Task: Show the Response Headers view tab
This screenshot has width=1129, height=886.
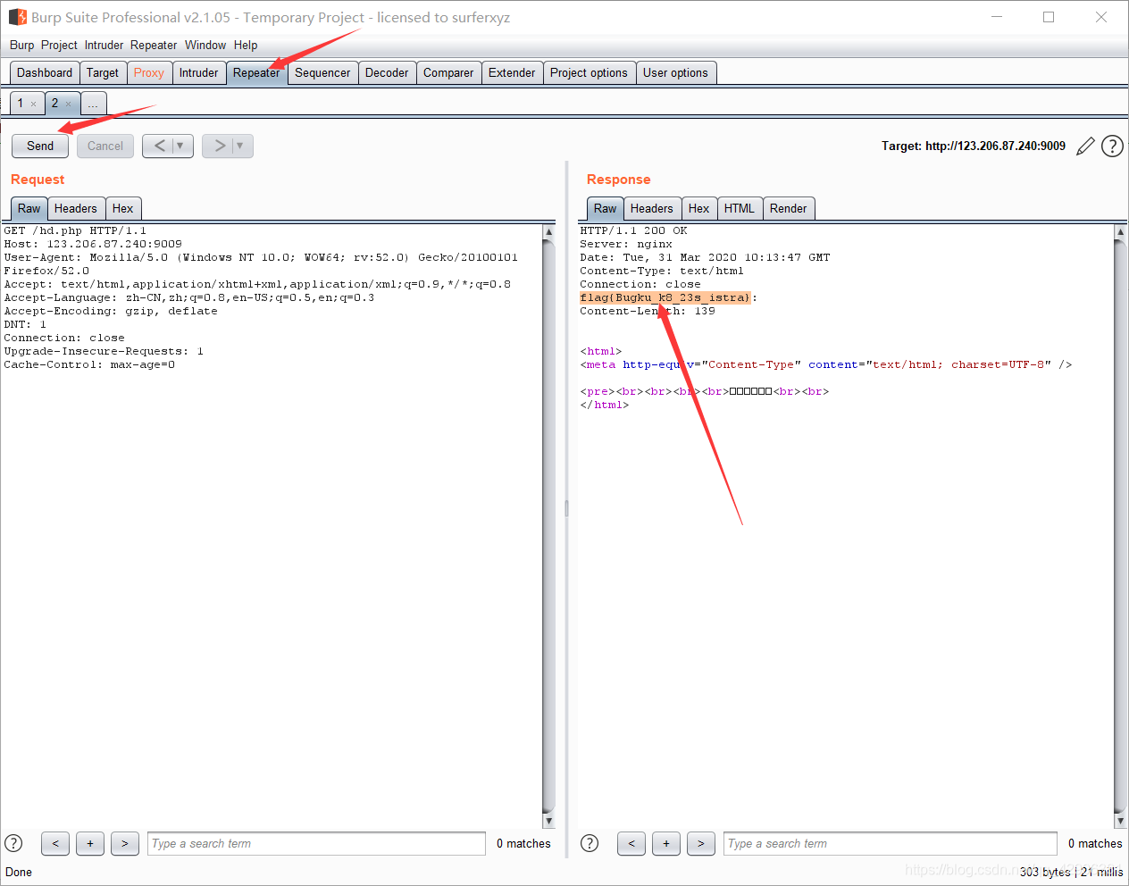Action: coord(652,208)
